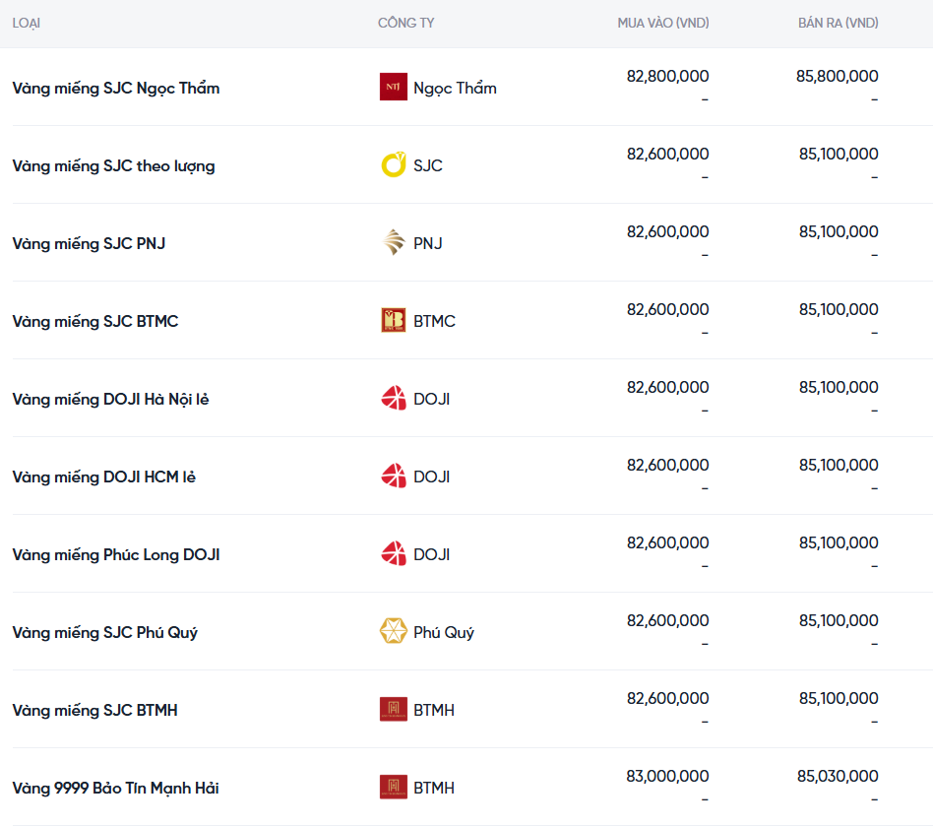This screenshot has height=827, width=933.
Task: Click buy price 82,800,000 for Ngọc Thẩm
Action: click(x=667, y=76)
